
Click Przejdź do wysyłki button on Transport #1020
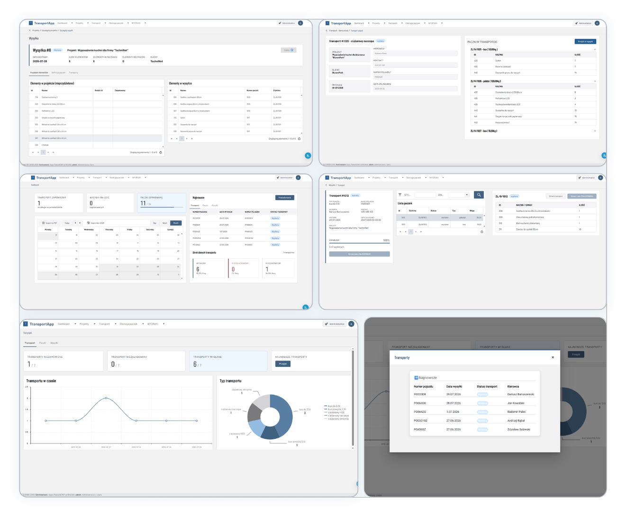pos(585,42)
